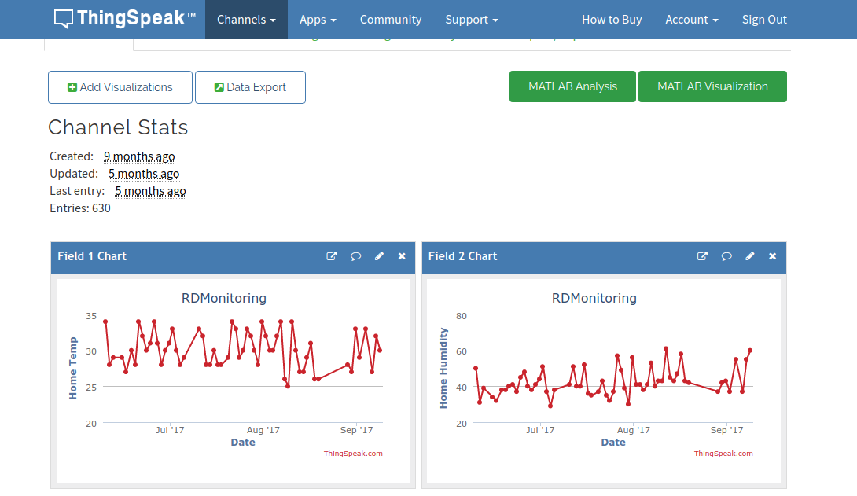This screenshot has width=857, height=496.
Task: Open the How to Buy page
Action: click(x=612, y=20)
